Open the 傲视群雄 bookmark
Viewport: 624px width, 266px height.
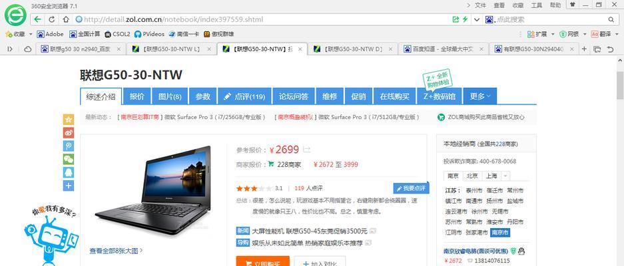218,34
